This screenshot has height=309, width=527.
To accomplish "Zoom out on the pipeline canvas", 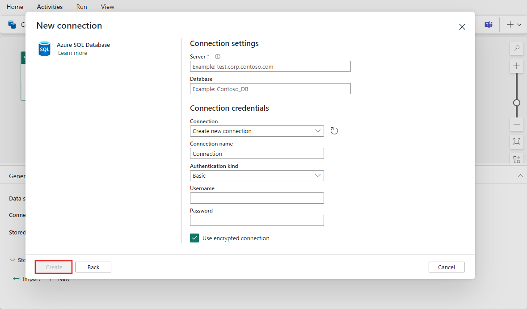I will click(517, 124).
